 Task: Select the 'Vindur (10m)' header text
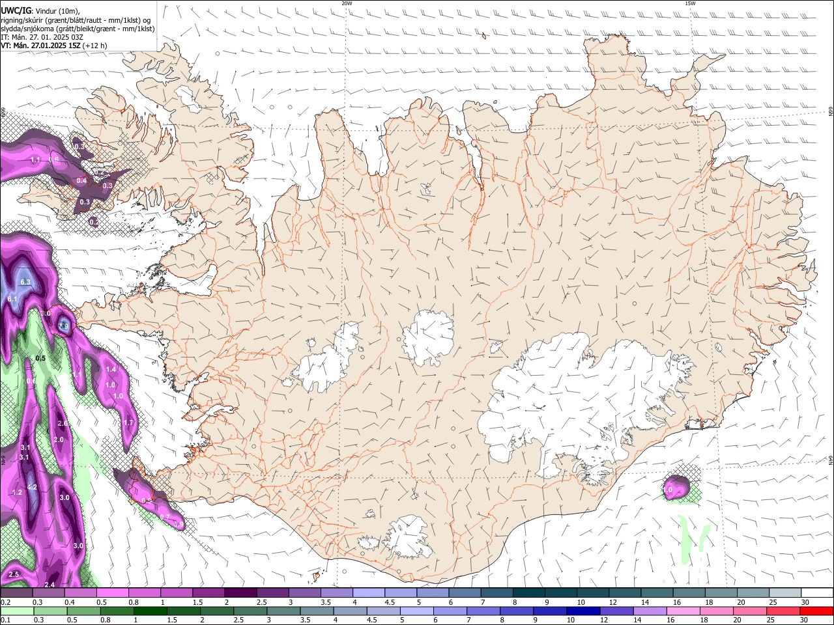(56, 11)
